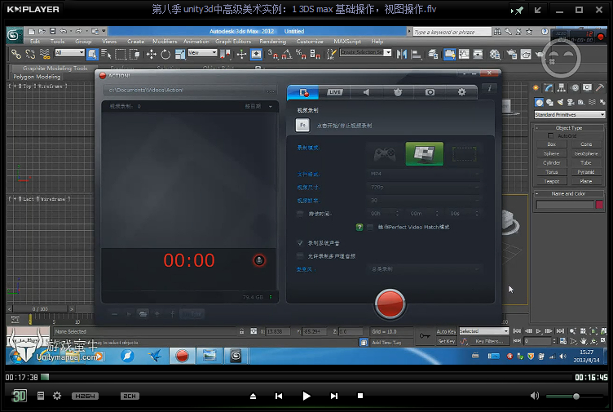Toggle the recording duration checkbox

click(x=300, y=214)
